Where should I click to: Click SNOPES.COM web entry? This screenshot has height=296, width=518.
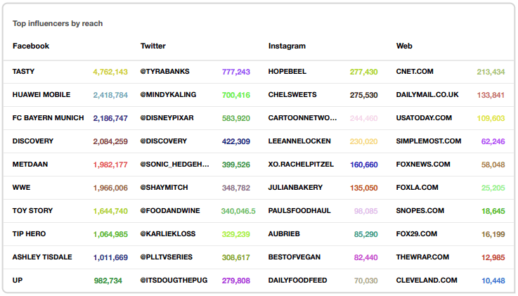[420, 210]
